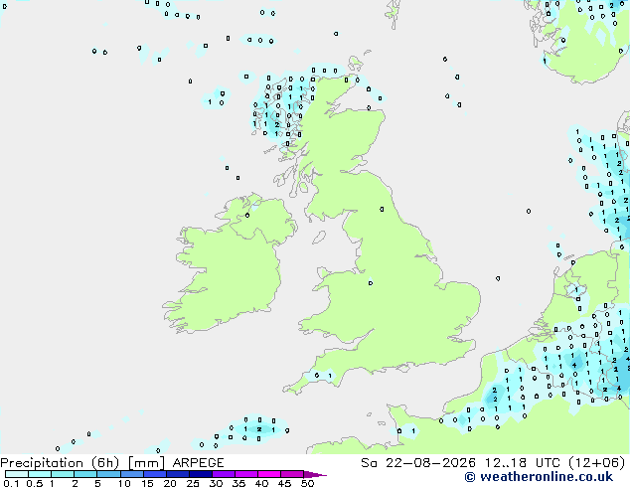The height and width of the screenshot is (487, 630).
Task: Click the Sa 22-08-2026 date label
Action: point(418,463)
